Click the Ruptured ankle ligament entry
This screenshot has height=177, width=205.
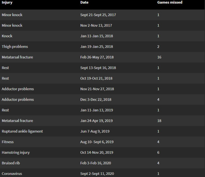point(22,131)
